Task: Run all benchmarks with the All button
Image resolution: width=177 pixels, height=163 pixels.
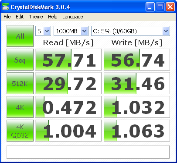Action: pyautogui.click(x=20, y=36)
